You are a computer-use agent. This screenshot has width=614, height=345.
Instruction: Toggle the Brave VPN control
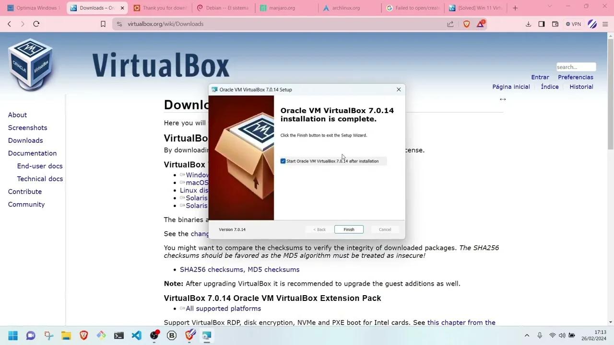[x=574, y=24]
